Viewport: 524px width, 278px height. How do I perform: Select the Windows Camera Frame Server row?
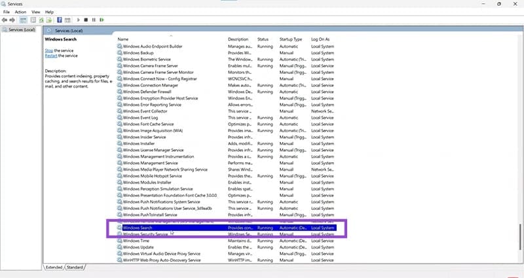pos(225,66)
